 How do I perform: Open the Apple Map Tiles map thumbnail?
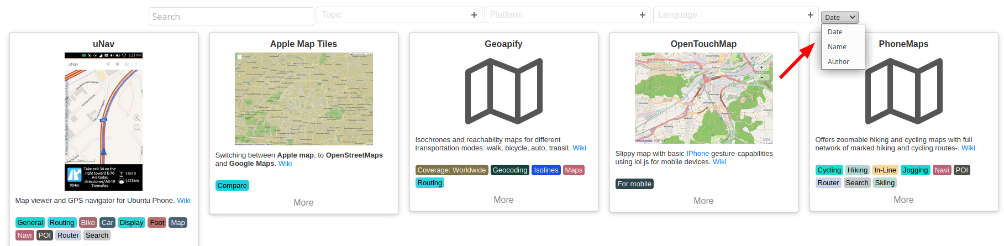point(303,99)
